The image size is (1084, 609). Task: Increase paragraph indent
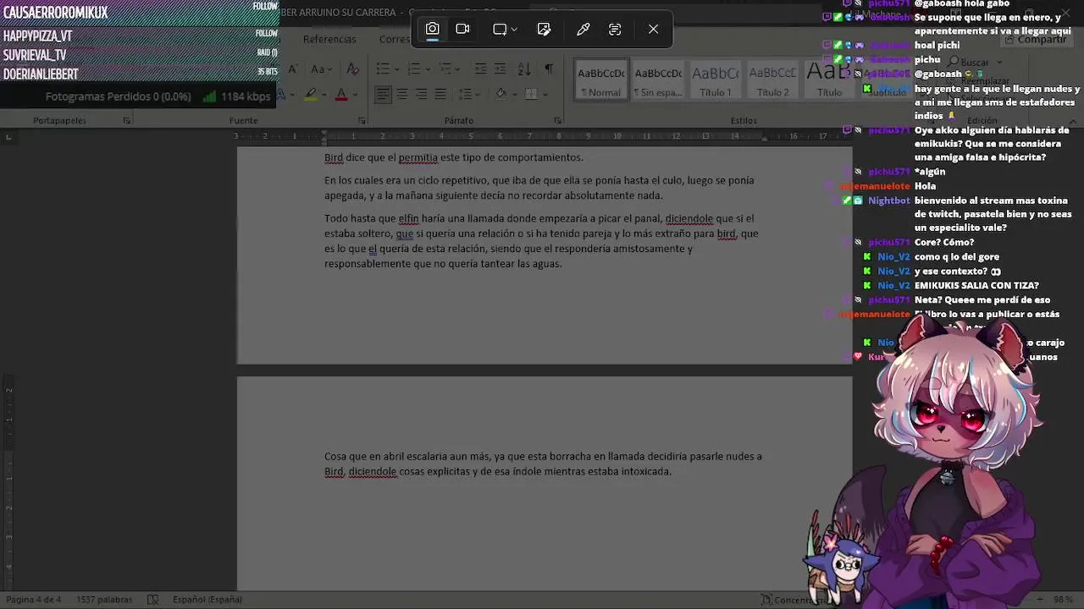(x=500, y=69)
